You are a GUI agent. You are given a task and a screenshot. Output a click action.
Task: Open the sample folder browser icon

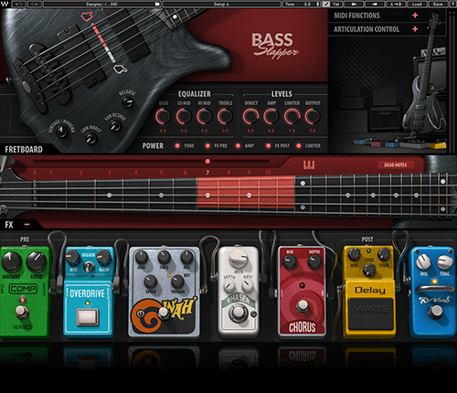157,4
